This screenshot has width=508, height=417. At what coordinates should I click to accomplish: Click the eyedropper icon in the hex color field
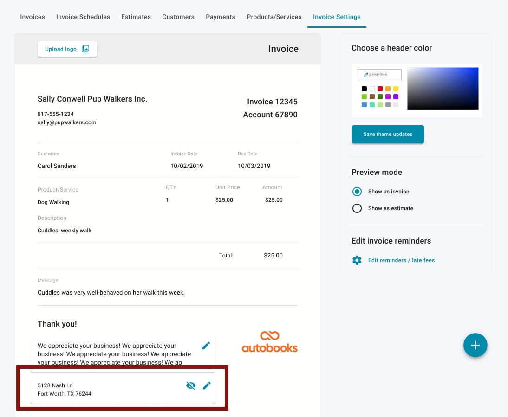click(x=366, y=74)
